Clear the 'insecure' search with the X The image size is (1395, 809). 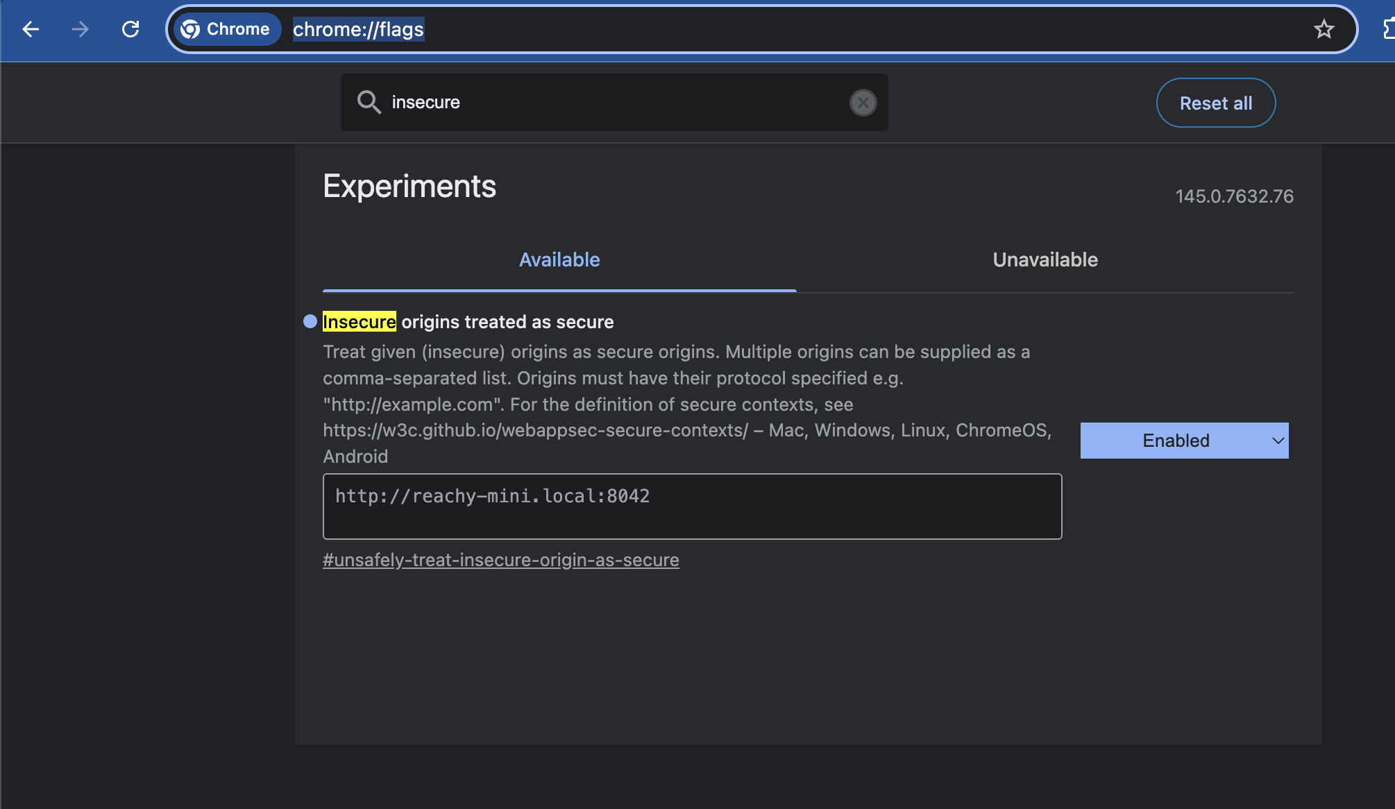tap(863, 103)
